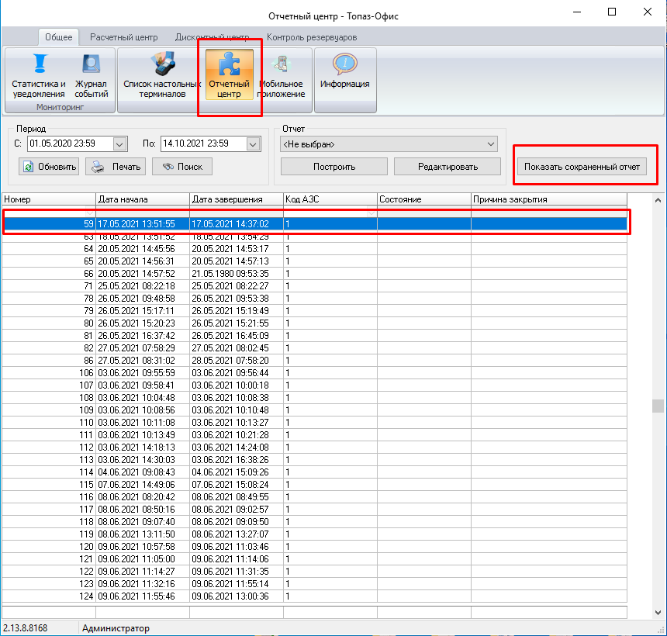Select row number 120

(x=314, y=546)
